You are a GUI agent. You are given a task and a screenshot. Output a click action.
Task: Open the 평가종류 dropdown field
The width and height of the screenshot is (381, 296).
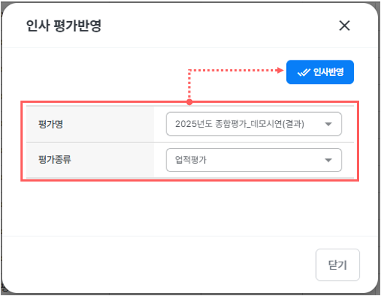point(254,160)
